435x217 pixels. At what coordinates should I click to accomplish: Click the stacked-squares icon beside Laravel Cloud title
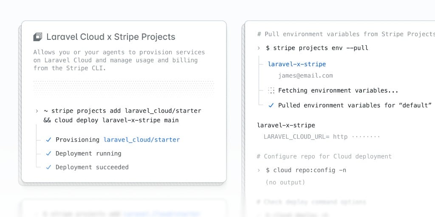pos(38,37)
